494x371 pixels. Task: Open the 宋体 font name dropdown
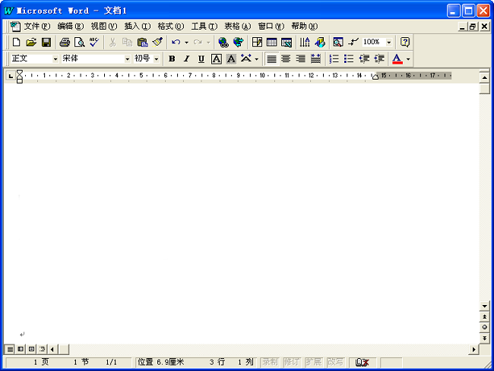(x=127, y=59)
